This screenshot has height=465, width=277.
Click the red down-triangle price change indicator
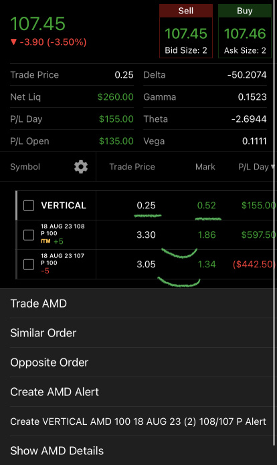[13, 42]
